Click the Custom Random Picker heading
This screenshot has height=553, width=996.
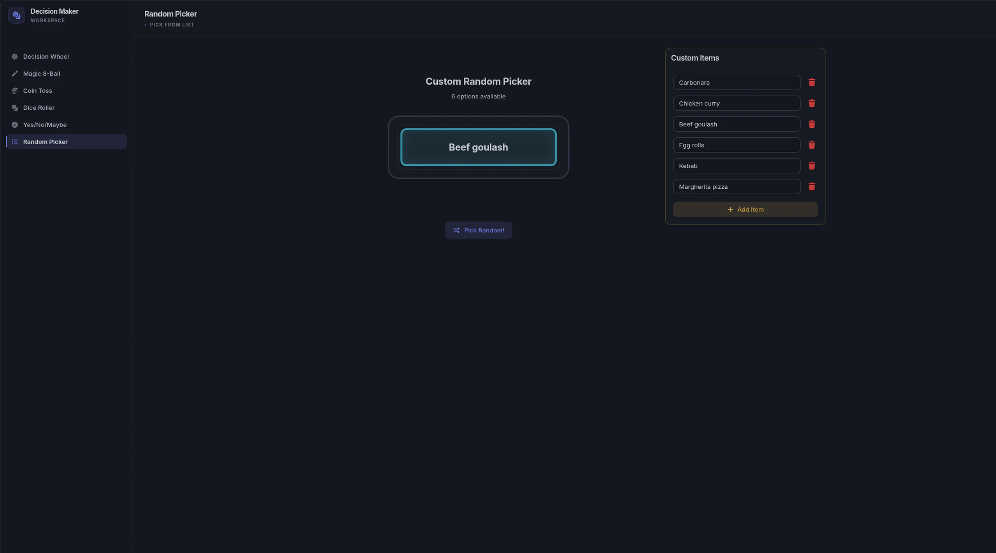click(478, 81)
